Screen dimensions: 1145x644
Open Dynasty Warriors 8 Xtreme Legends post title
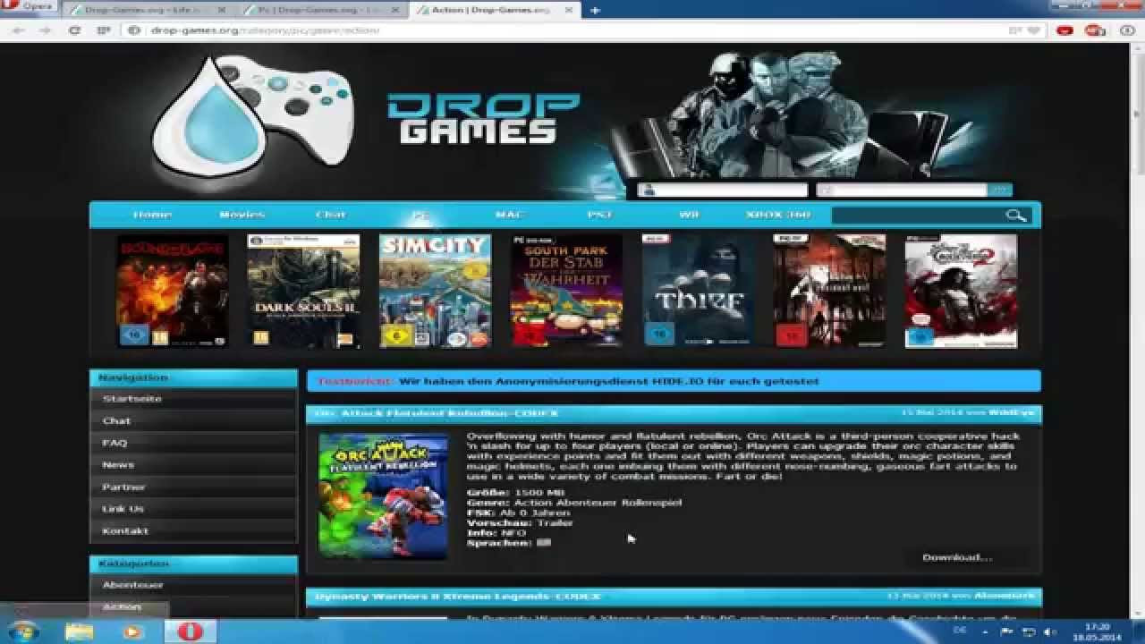click(x=457, y=596)
